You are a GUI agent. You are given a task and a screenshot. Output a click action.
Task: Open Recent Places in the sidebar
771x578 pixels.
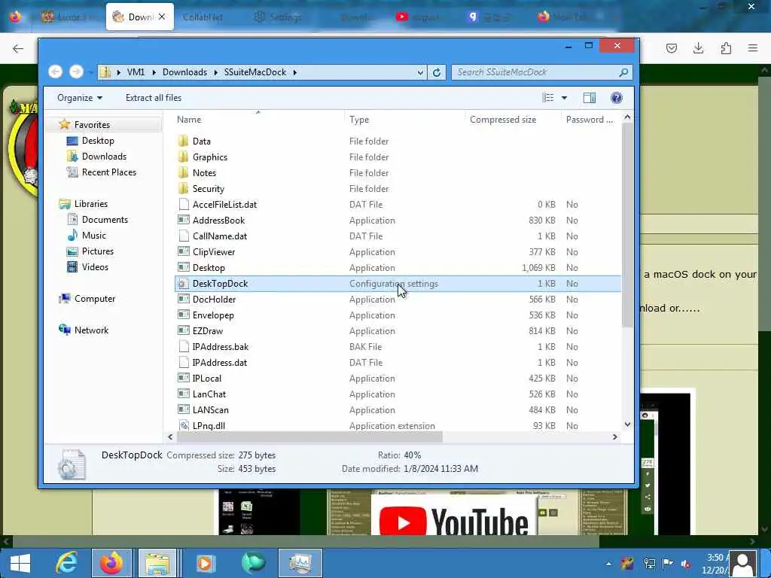tap(108, 172)
